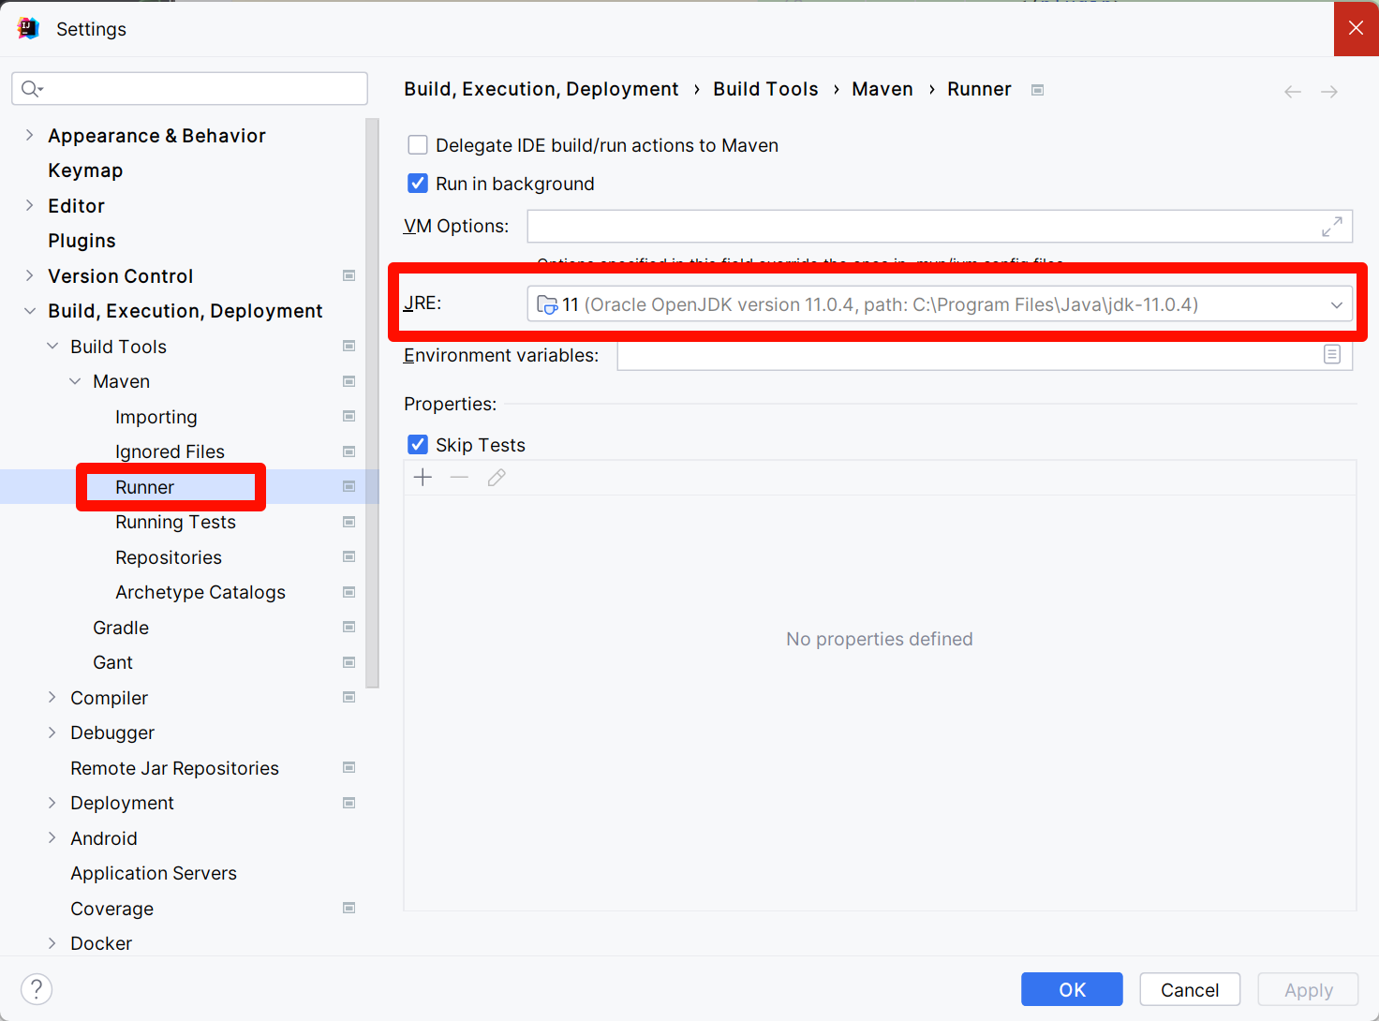Image resolution: width=1379 pixels, height=1021 pixels.
Task: Collapse Build, Execution, Deployment section
Action: point(29,311)
